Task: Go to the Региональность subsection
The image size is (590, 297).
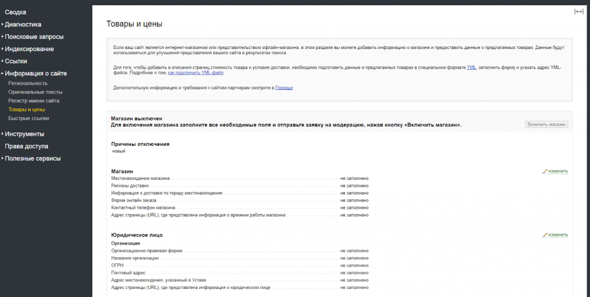Action: (x=28, y=83)
